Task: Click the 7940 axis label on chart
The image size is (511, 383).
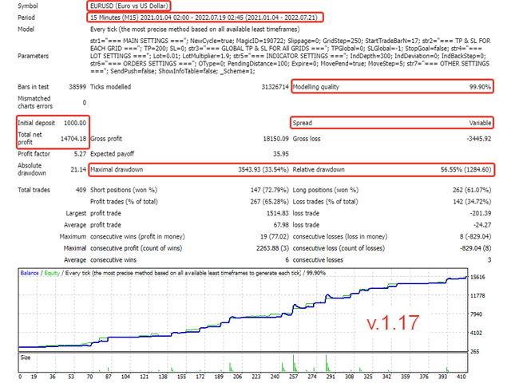Action: point(477,314)
